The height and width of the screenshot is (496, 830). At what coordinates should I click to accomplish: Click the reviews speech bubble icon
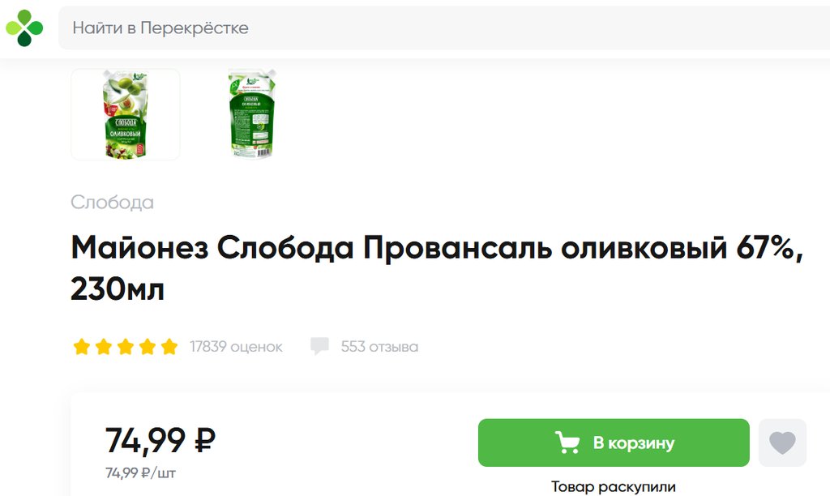(x=319, y=346)
